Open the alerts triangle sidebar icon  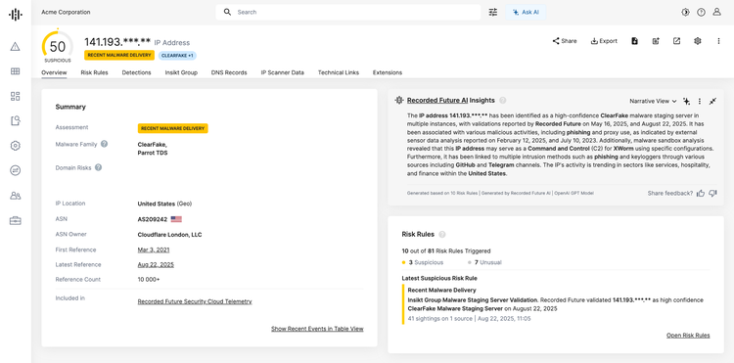(x=16, y=46)
